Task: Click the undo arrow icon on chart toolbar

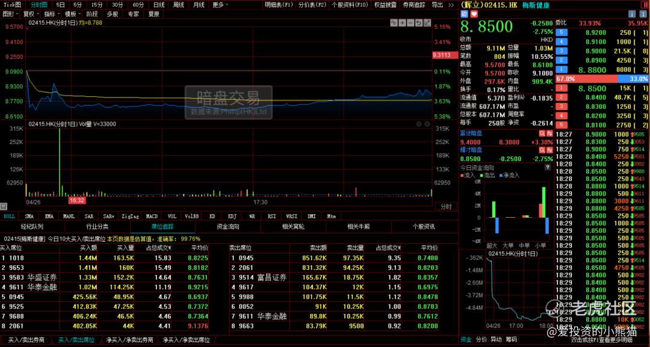Action: (x=419, y=23)
